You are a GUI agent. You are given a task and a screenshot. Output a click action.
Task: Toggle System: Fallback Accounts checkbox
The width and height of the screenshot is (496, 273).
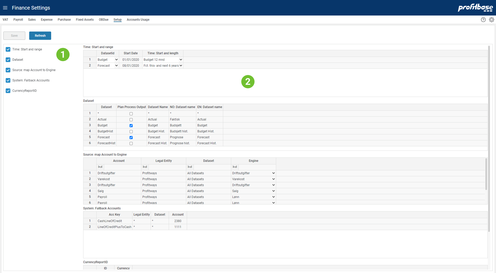8,80
